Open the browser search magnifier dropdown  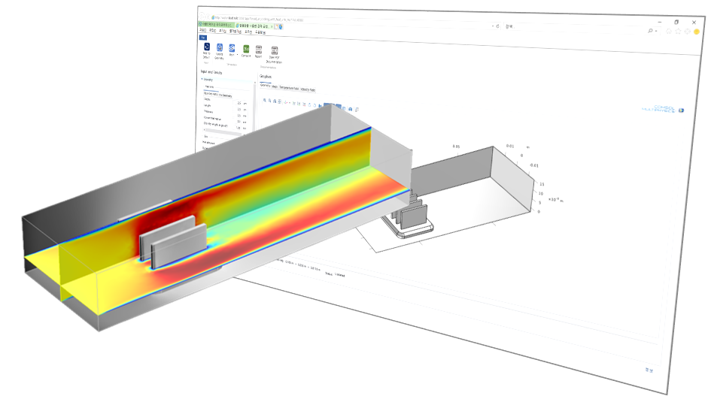click(652, 31)
